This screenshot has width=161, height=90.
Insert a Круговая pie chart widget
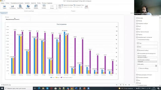pyautogui.click(x=28, y=7)
